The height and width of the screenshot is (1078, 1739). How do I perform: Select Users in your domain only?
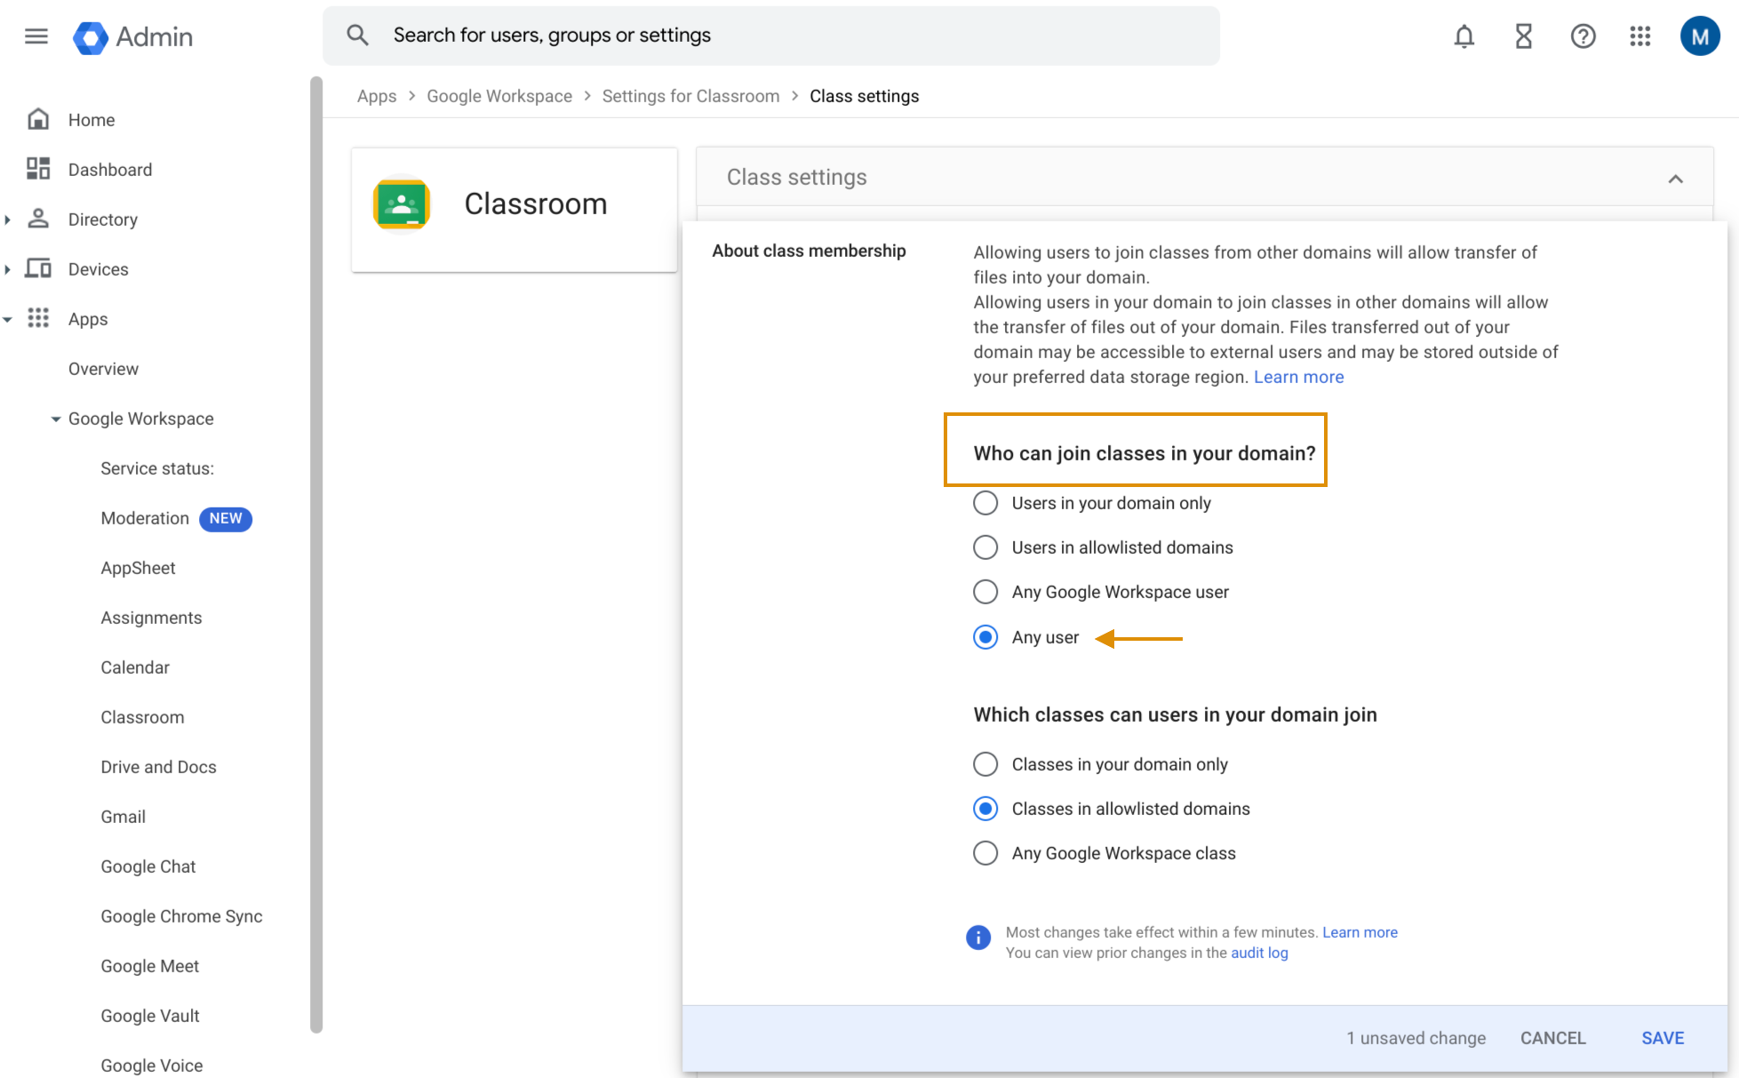(985, 503)
